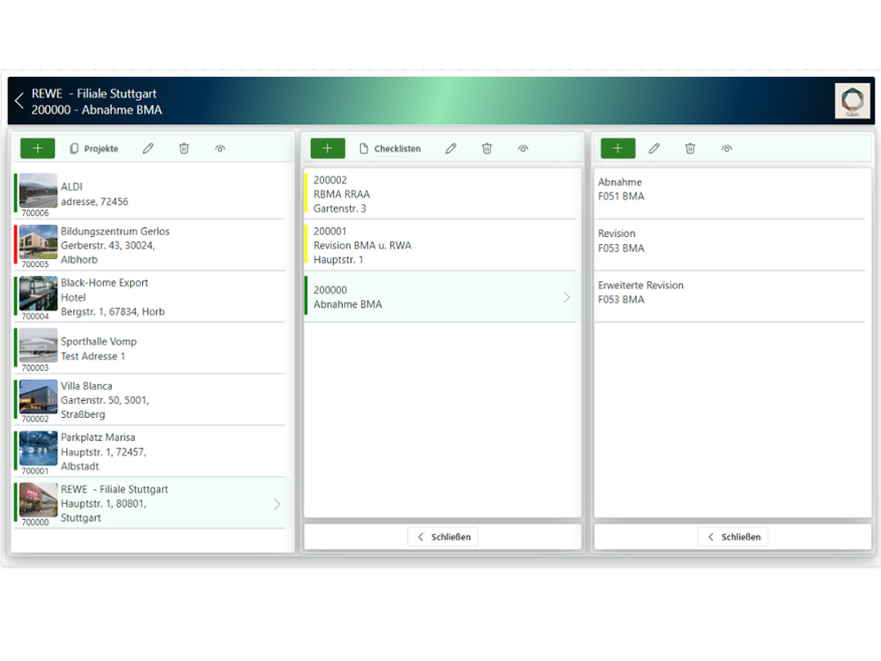Click the Parkplatz Marisa thumbnail image

pyautogui.click(x=38, y=449)
